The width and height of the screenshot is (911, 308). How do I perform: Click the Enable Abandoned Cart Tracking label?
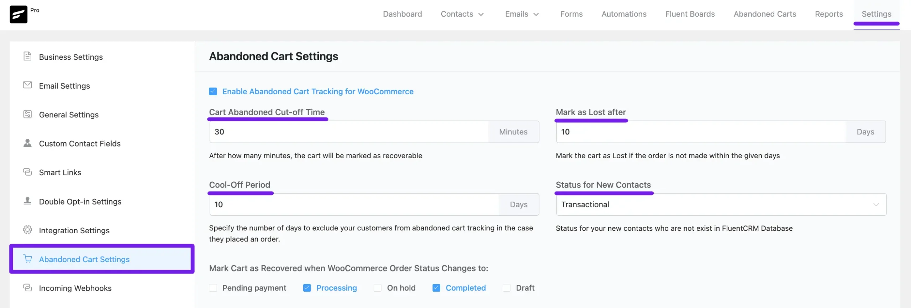pos(318,92)
